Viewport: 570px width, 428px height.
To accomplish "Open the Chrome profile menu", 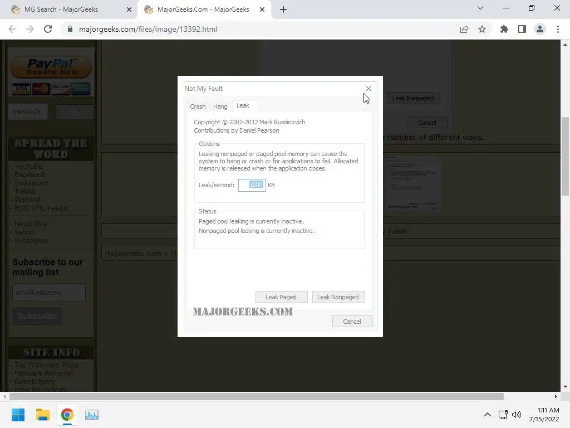I will [540, 29].
